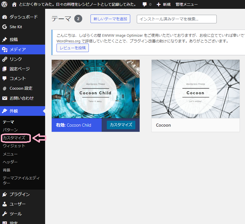Select the Cocoon theme thumbnail

[x=195, y=89]
